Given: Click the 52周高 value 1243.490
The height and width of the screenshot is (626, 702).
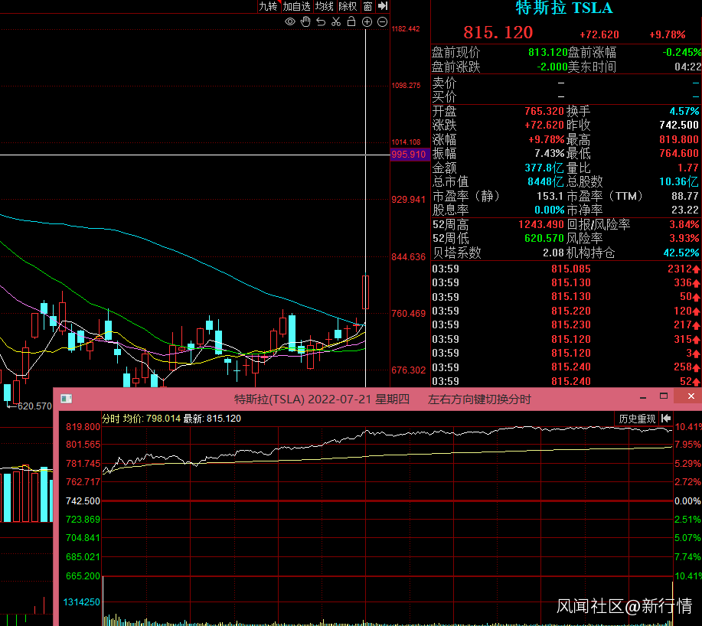Looking at the screenshot, I should click(x=540, y=224).
